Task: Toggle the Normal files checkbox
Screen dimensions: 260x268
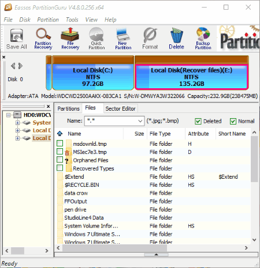Action: point(233,121)
